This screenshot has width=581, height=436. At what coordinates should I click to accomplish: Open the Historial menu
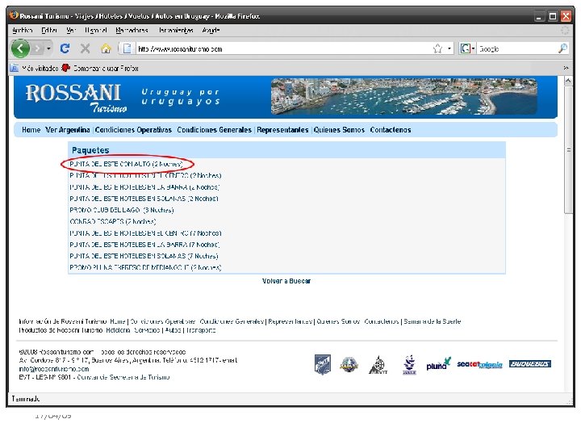(x=95, y=30)
